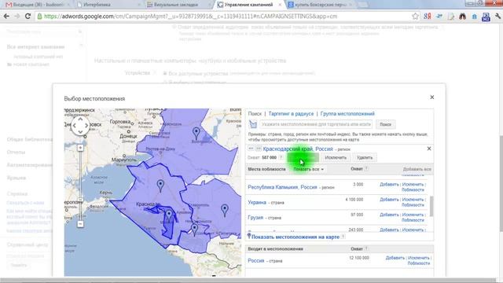Click Исключить for Россия
Viewport: 503px width, 283px height.
[419, 258]
